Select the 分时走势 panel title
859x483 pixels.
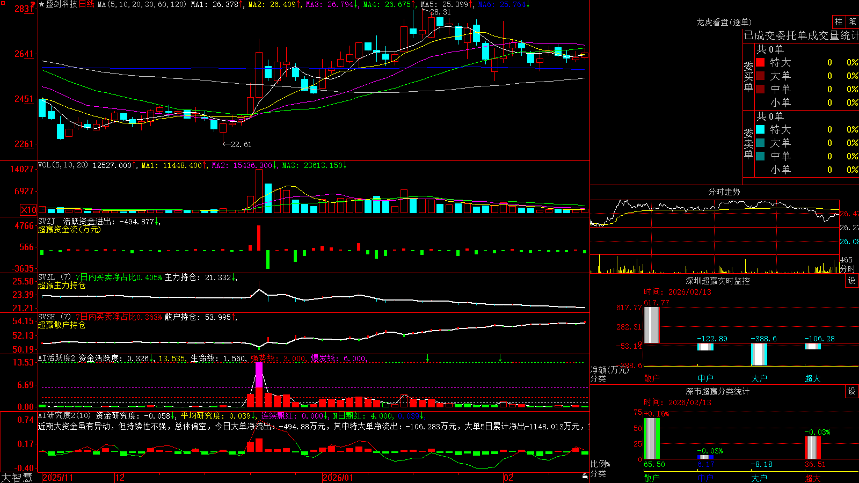(x=724, y=192)
